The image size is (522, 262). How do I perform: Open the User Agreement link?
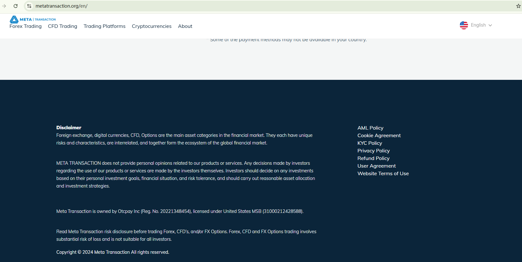click(x=377, y=166)
